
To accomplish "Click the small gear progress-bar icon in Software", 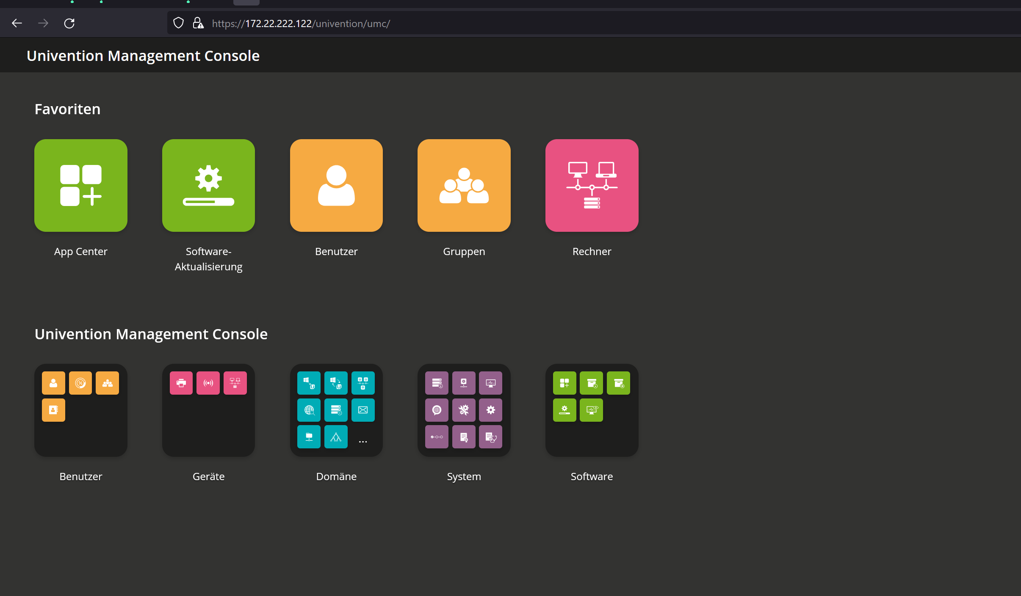I will [x=564, y=410].
